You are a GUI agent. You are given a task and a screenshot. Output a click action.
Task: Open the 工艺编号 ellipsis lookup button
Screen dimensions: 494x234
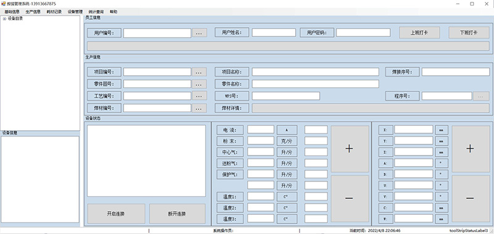[x=199, y=96]
